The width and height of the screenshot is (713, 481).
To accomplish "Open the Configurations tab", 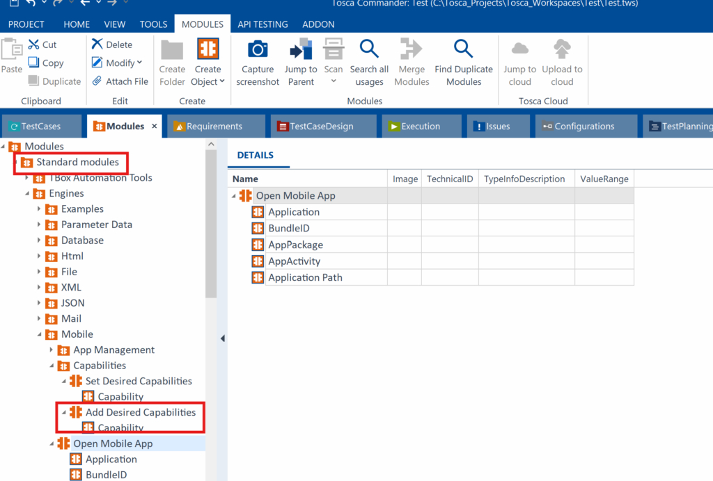I will click(x=586, y=126).
